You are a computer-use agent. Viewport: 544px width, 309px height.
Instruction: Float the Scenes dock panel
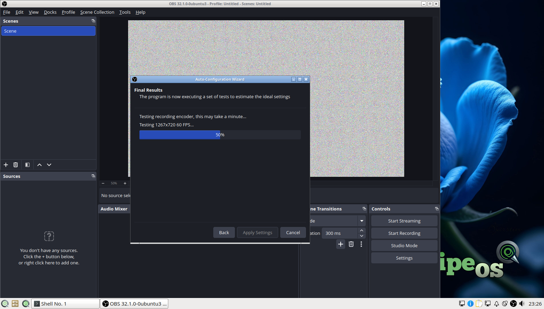[93, 21]
